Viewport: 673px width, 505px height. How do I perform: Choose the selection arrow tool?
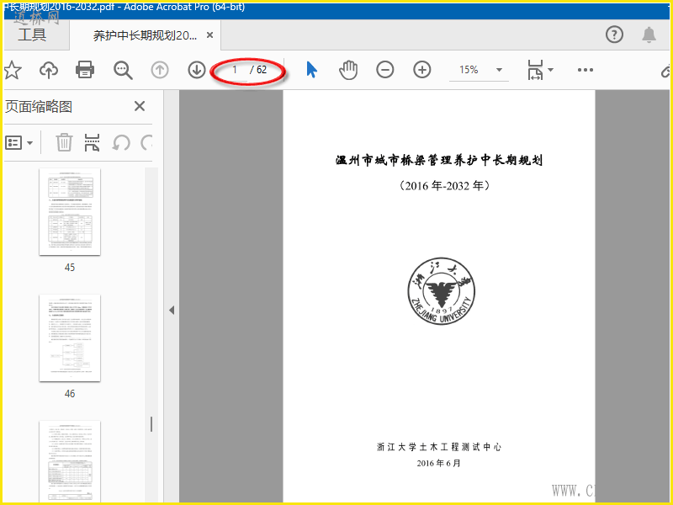coord(311,70)
